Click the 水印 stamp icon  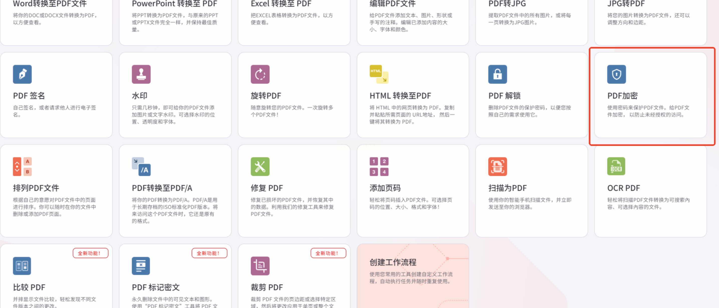tap(141, 74)
